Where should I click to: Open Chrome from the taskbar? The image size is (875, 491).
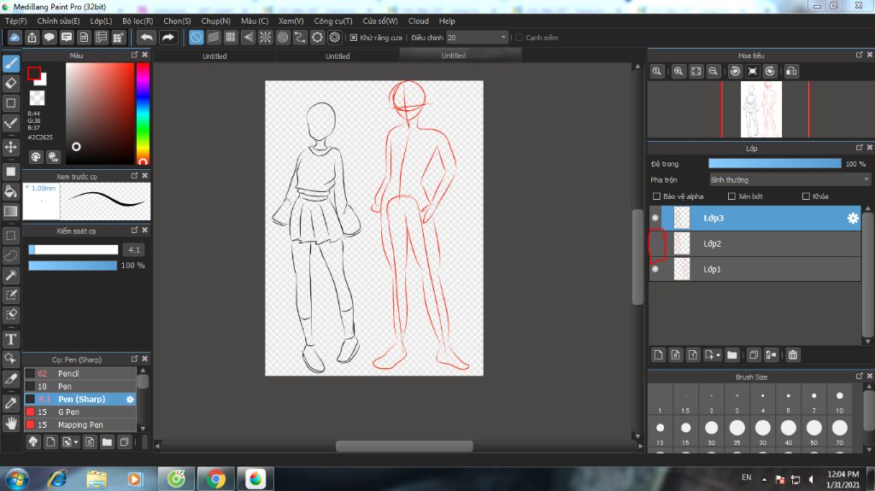(216, 479)
